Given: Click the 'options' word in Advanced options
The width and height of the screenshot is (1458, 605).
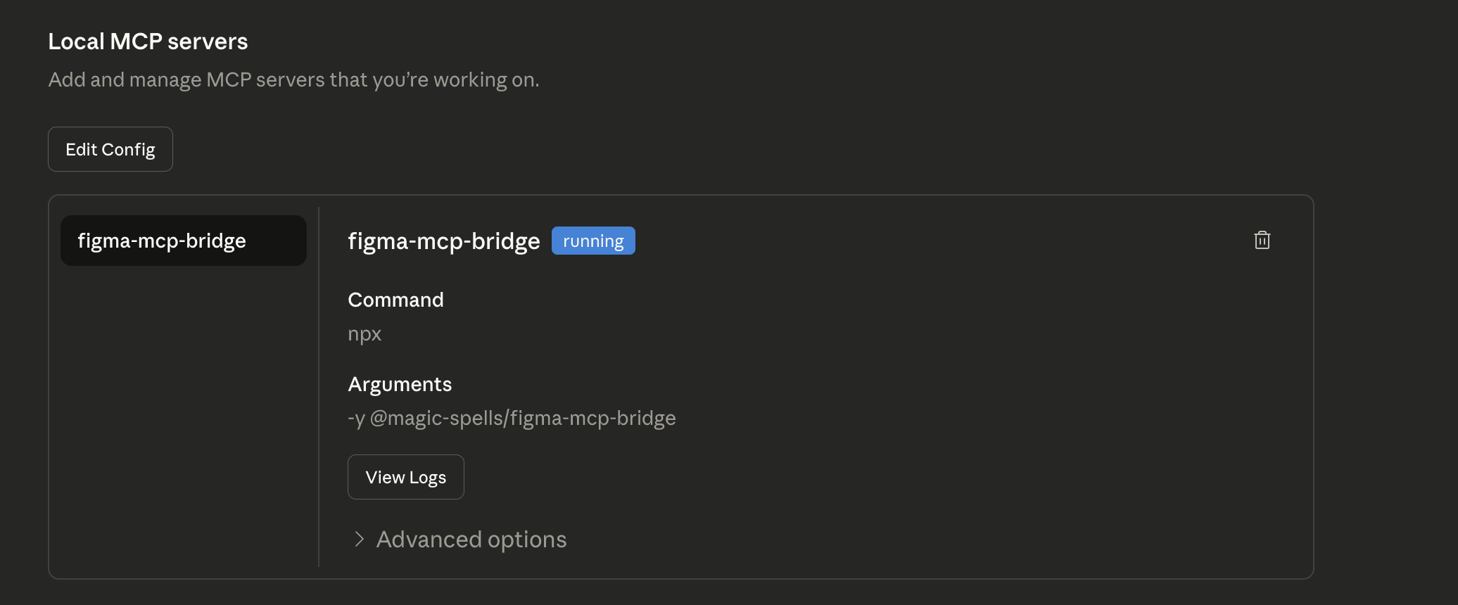Looking at the screenshot, I should [x=526, y=540].
